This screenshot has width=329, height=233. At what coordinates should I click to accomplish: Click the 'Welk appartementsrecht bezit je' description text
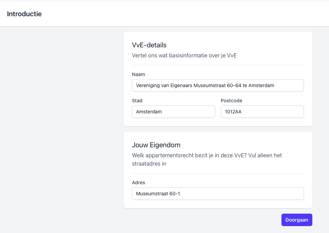(207, 155)
